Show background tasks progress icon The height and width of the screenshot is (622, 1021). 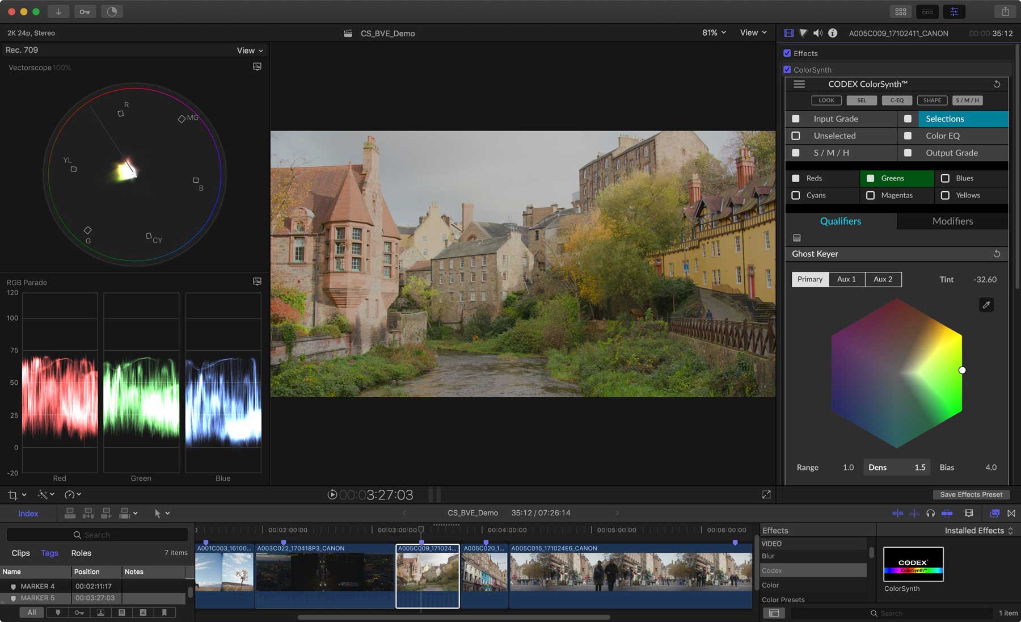click(112, 11)
